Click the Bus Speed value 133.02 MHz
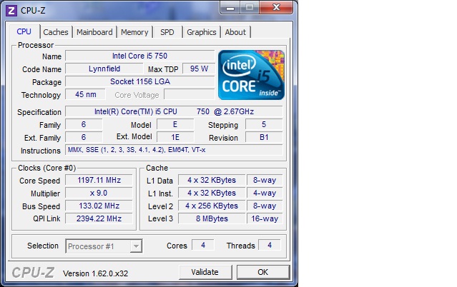Image resolution: width=457 pixels, height=287 pixels. coord(99,206)
